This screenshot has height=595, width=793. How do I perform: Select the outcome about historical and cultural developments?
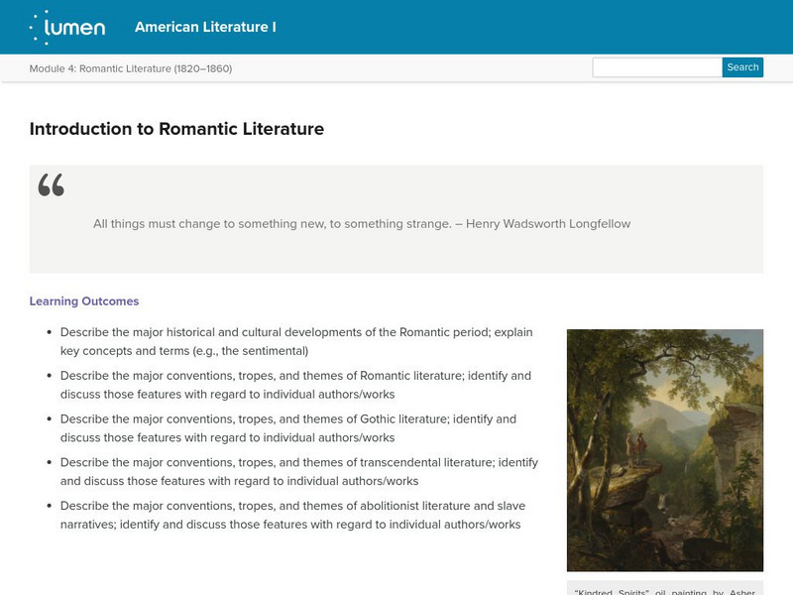297,342
